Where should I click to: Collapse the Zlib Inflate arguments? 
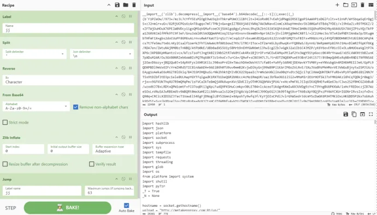tap(116, 137)
